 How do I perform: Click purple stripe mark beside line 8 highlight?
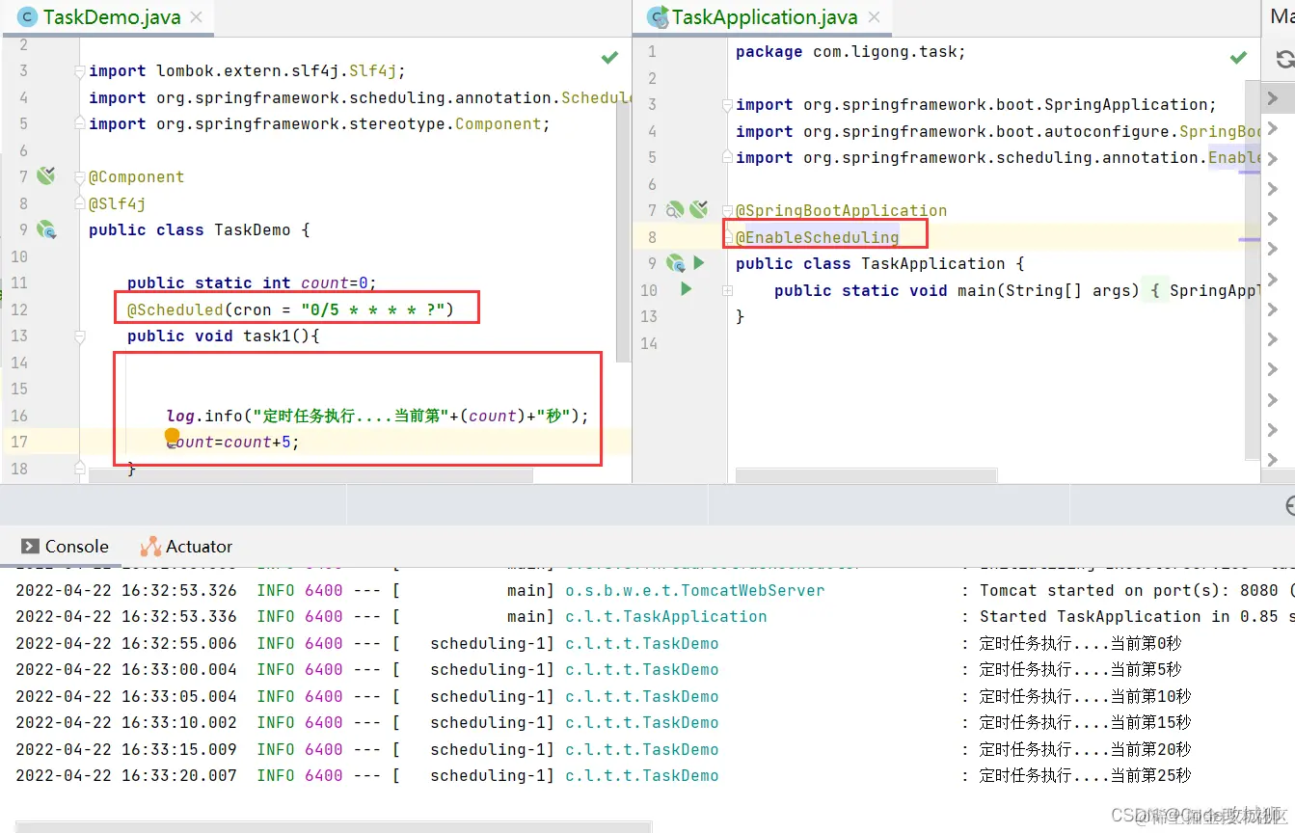click(x=1251, y=238)
